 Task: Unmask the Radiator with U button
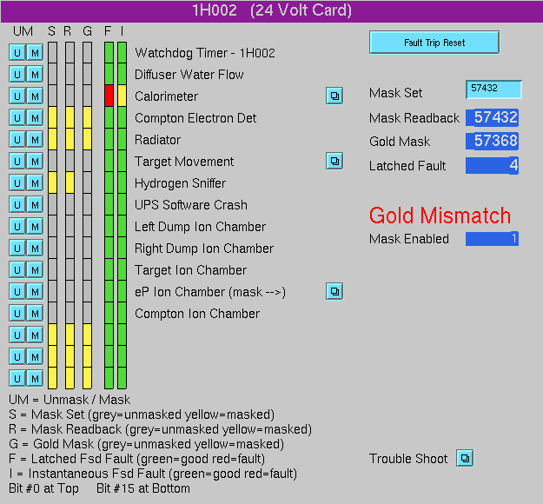[x=17, y=140]
